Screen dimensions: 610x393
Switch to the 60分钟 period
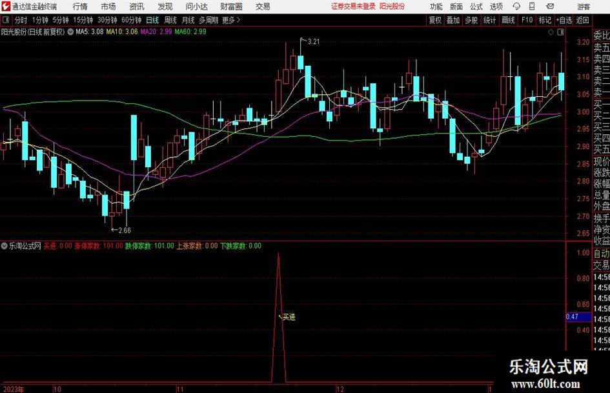point(131,20)
